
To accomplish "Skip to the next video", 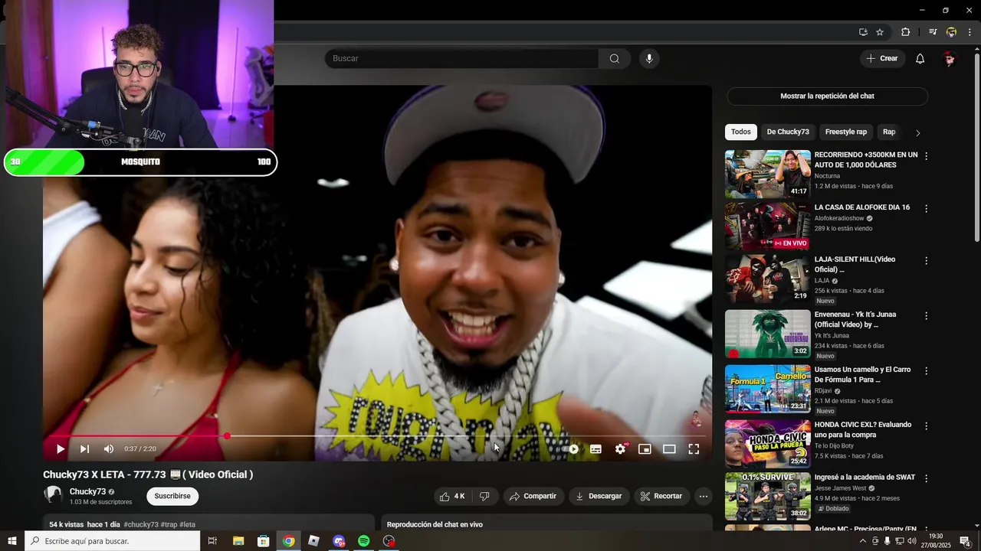I will 84,449.
